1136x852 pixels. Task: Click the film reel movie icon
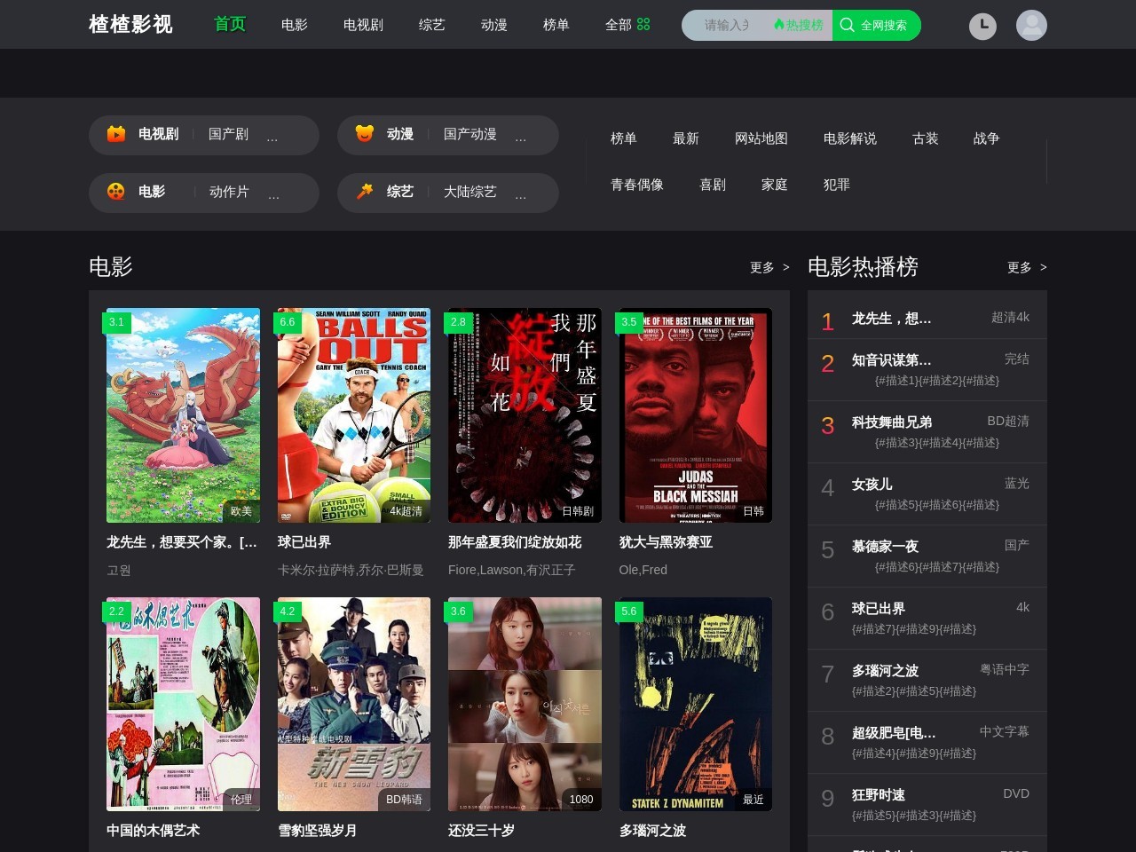coord(116,192)
